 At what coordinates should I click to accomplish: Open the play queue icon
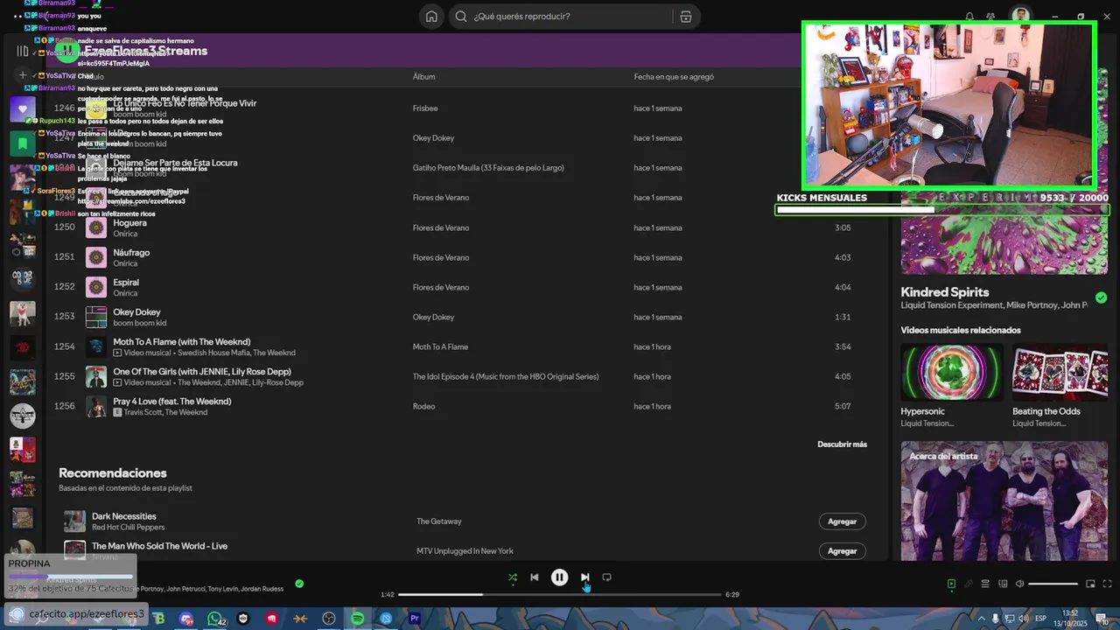[x=985, y=584]
